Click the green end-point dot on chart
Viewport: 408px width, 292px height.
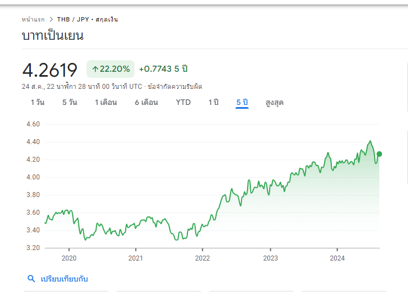click(x=379, y=154)
